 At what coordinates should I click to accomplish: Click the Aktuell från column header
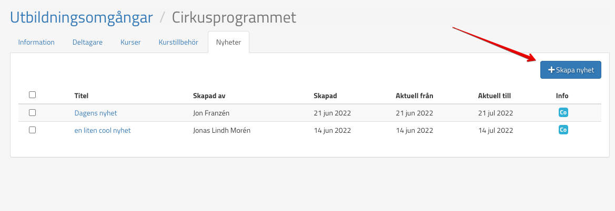pyautogui.click(x=414, y=96)
